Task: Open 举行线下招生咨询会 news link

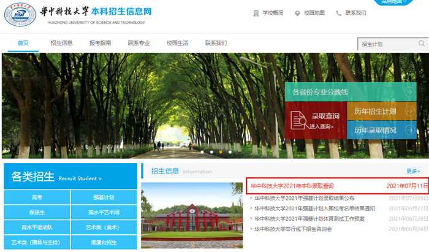Action: (293, 229)
